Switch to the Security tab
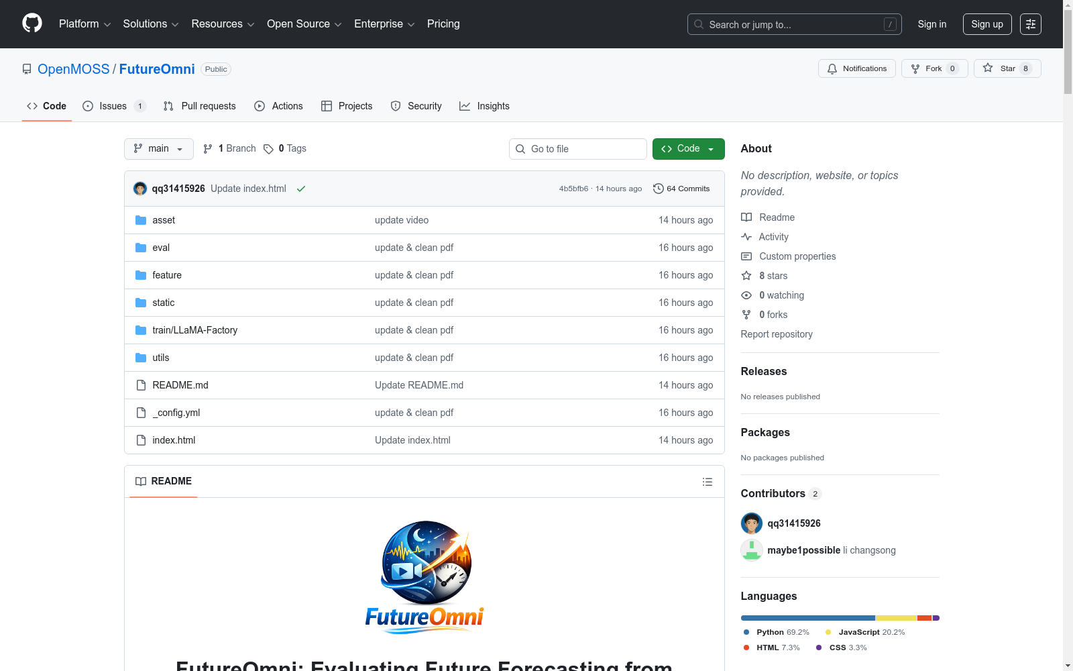The width and height of the screenshot is (1073, 671). (x=416, y=106)
